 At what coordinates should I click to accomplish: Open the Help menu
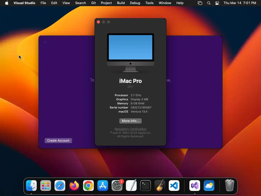pyautogui.click(x=180, y=3)
